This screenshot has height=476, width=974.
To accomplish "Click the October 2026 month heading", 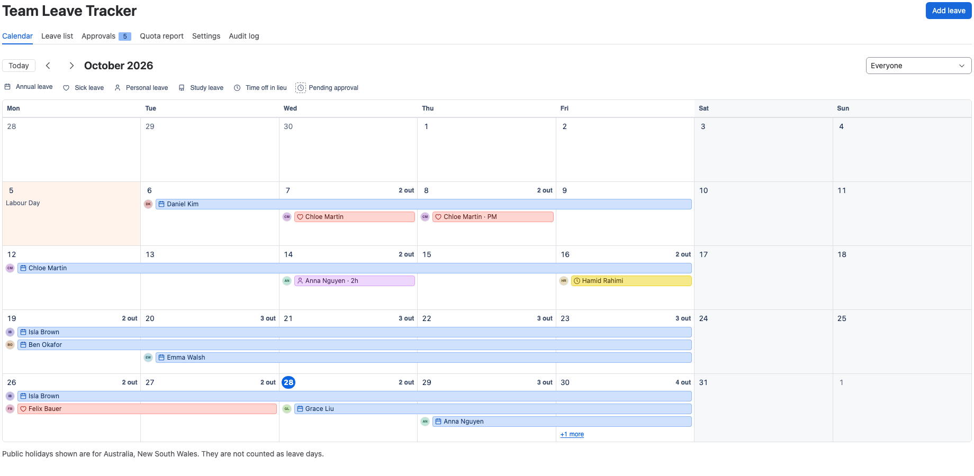I will pyautogui.click(x=119, y=66).
